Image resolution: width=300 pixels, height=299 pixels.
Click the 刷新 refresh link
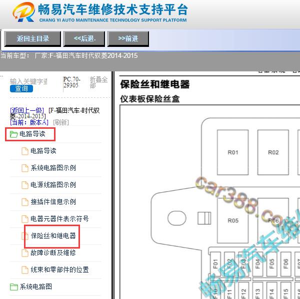61,122
